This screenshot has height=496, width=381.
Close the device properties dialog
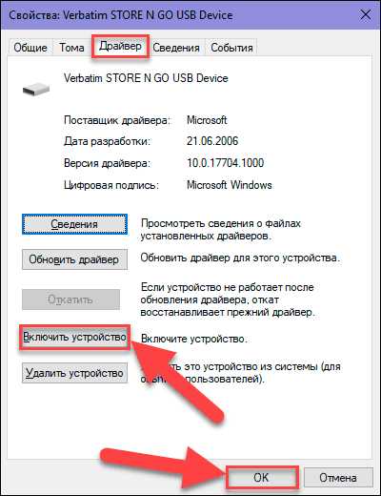click(x=366, y=15)
